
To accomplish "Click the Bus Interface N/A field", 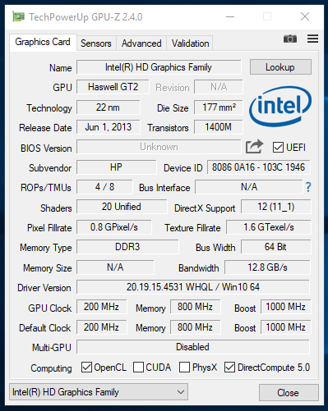I will coord(249,187).
